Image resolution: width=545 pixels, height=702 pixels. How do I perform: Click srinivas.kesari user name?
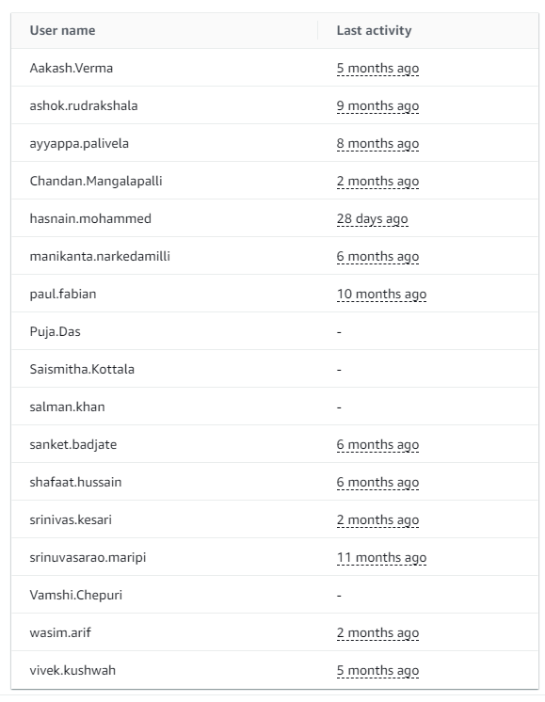tap(71, 519)
